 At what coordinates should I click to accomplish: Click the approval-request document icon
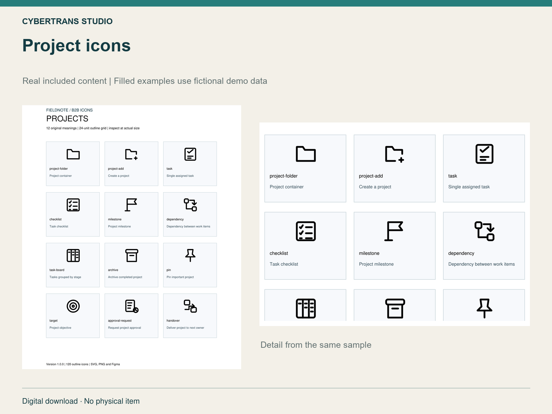tap(132, 306)
